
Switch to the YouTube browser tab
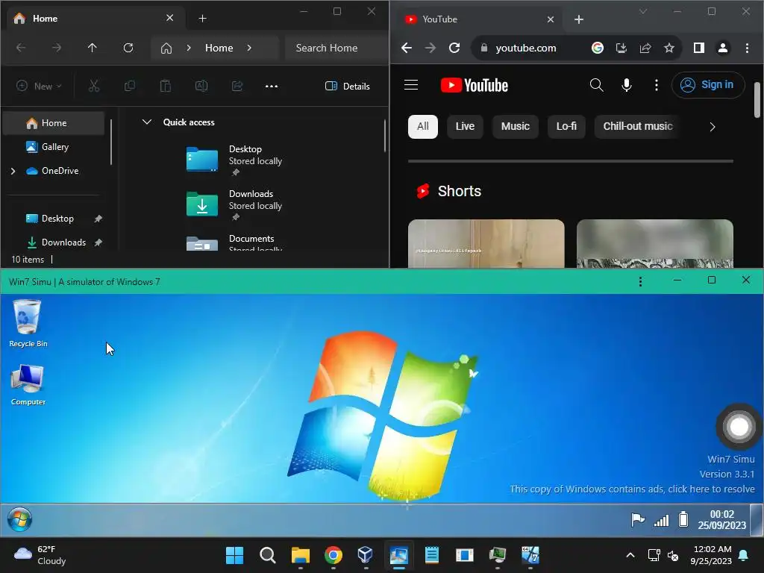[477, 19]
